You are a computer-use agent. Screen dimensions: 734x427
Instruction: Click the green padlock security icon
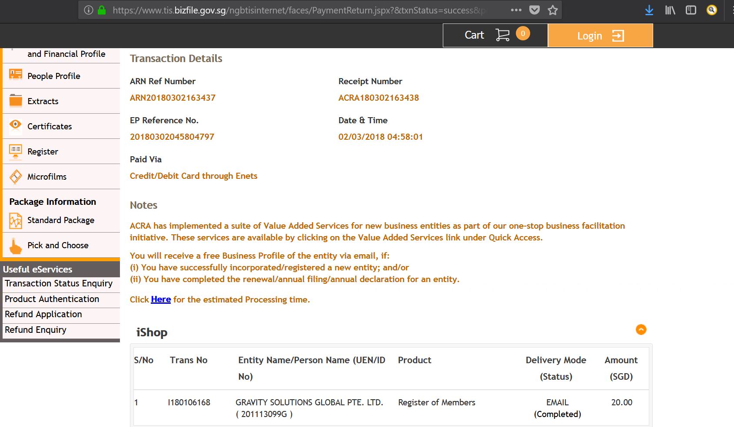[x=102, y=10]
